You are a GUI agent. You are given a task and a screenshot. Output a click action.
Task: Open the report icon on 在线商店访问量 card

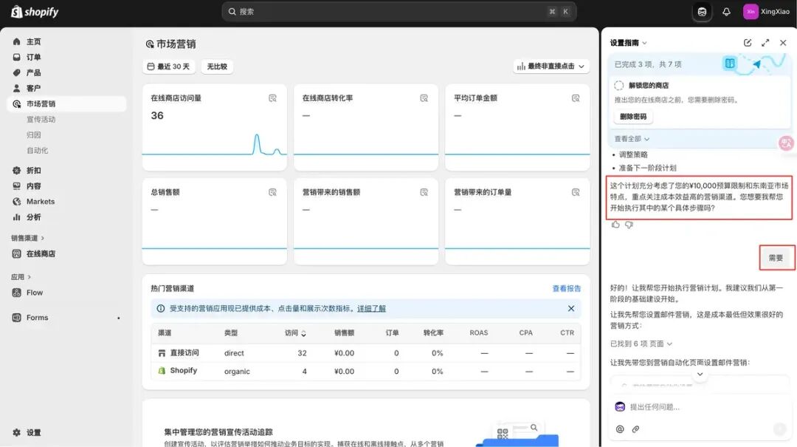(x=272, y=98)
